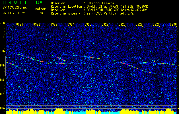Click the Receiving antenna label
The width and height of the screenshot is (179, 114).
tap(65, 13)
